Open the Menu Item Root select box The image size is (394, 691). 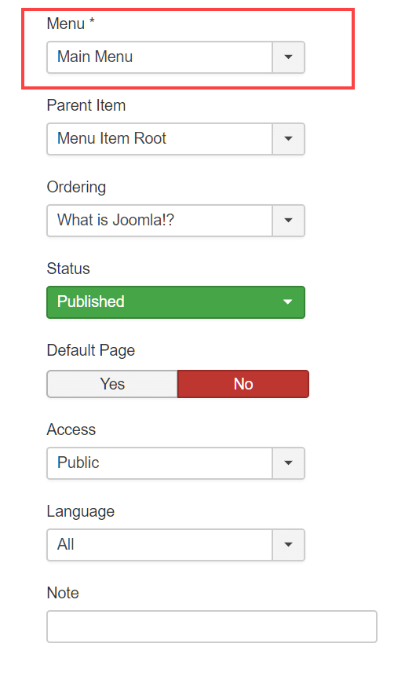(176, 139)
